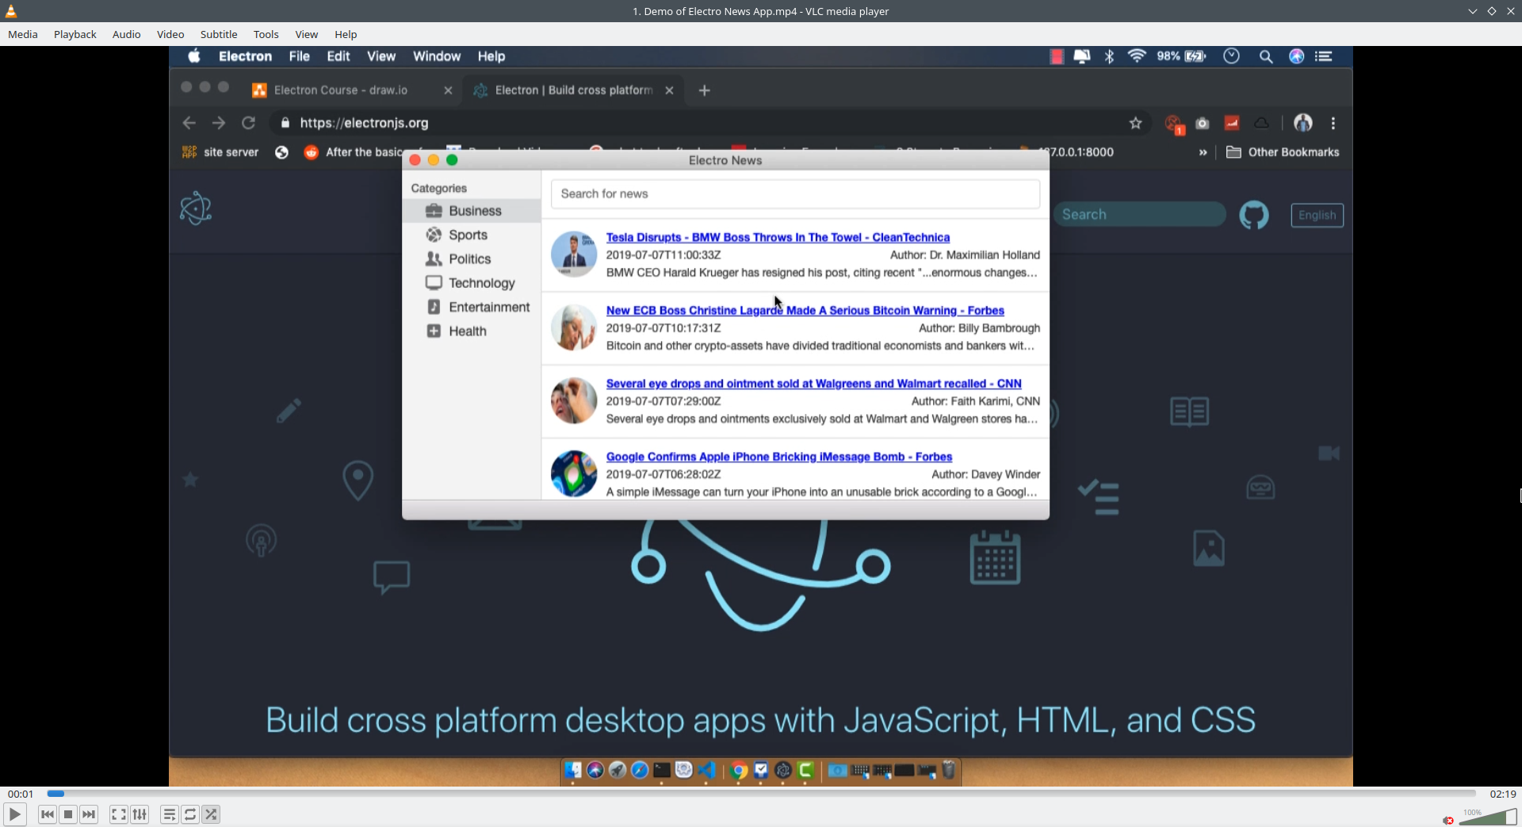Click the Electron site Search field

pos(1140,215)
